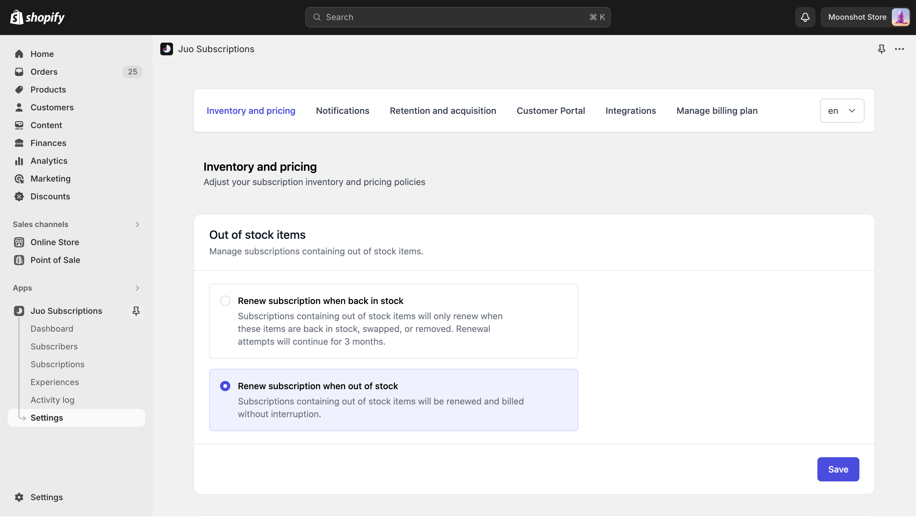Click the search input field
This screenshot has width=916, height=517.
458,17
